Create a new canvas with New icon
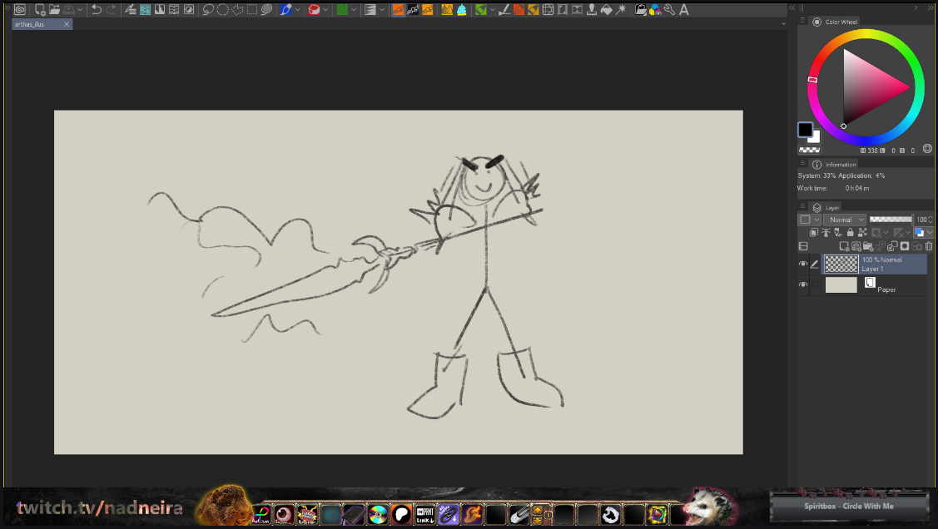This screenshot has height=529, width=938. (x=38, y=10)
